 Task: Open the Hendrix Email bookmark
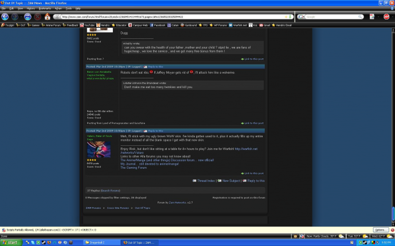[281, 25]
